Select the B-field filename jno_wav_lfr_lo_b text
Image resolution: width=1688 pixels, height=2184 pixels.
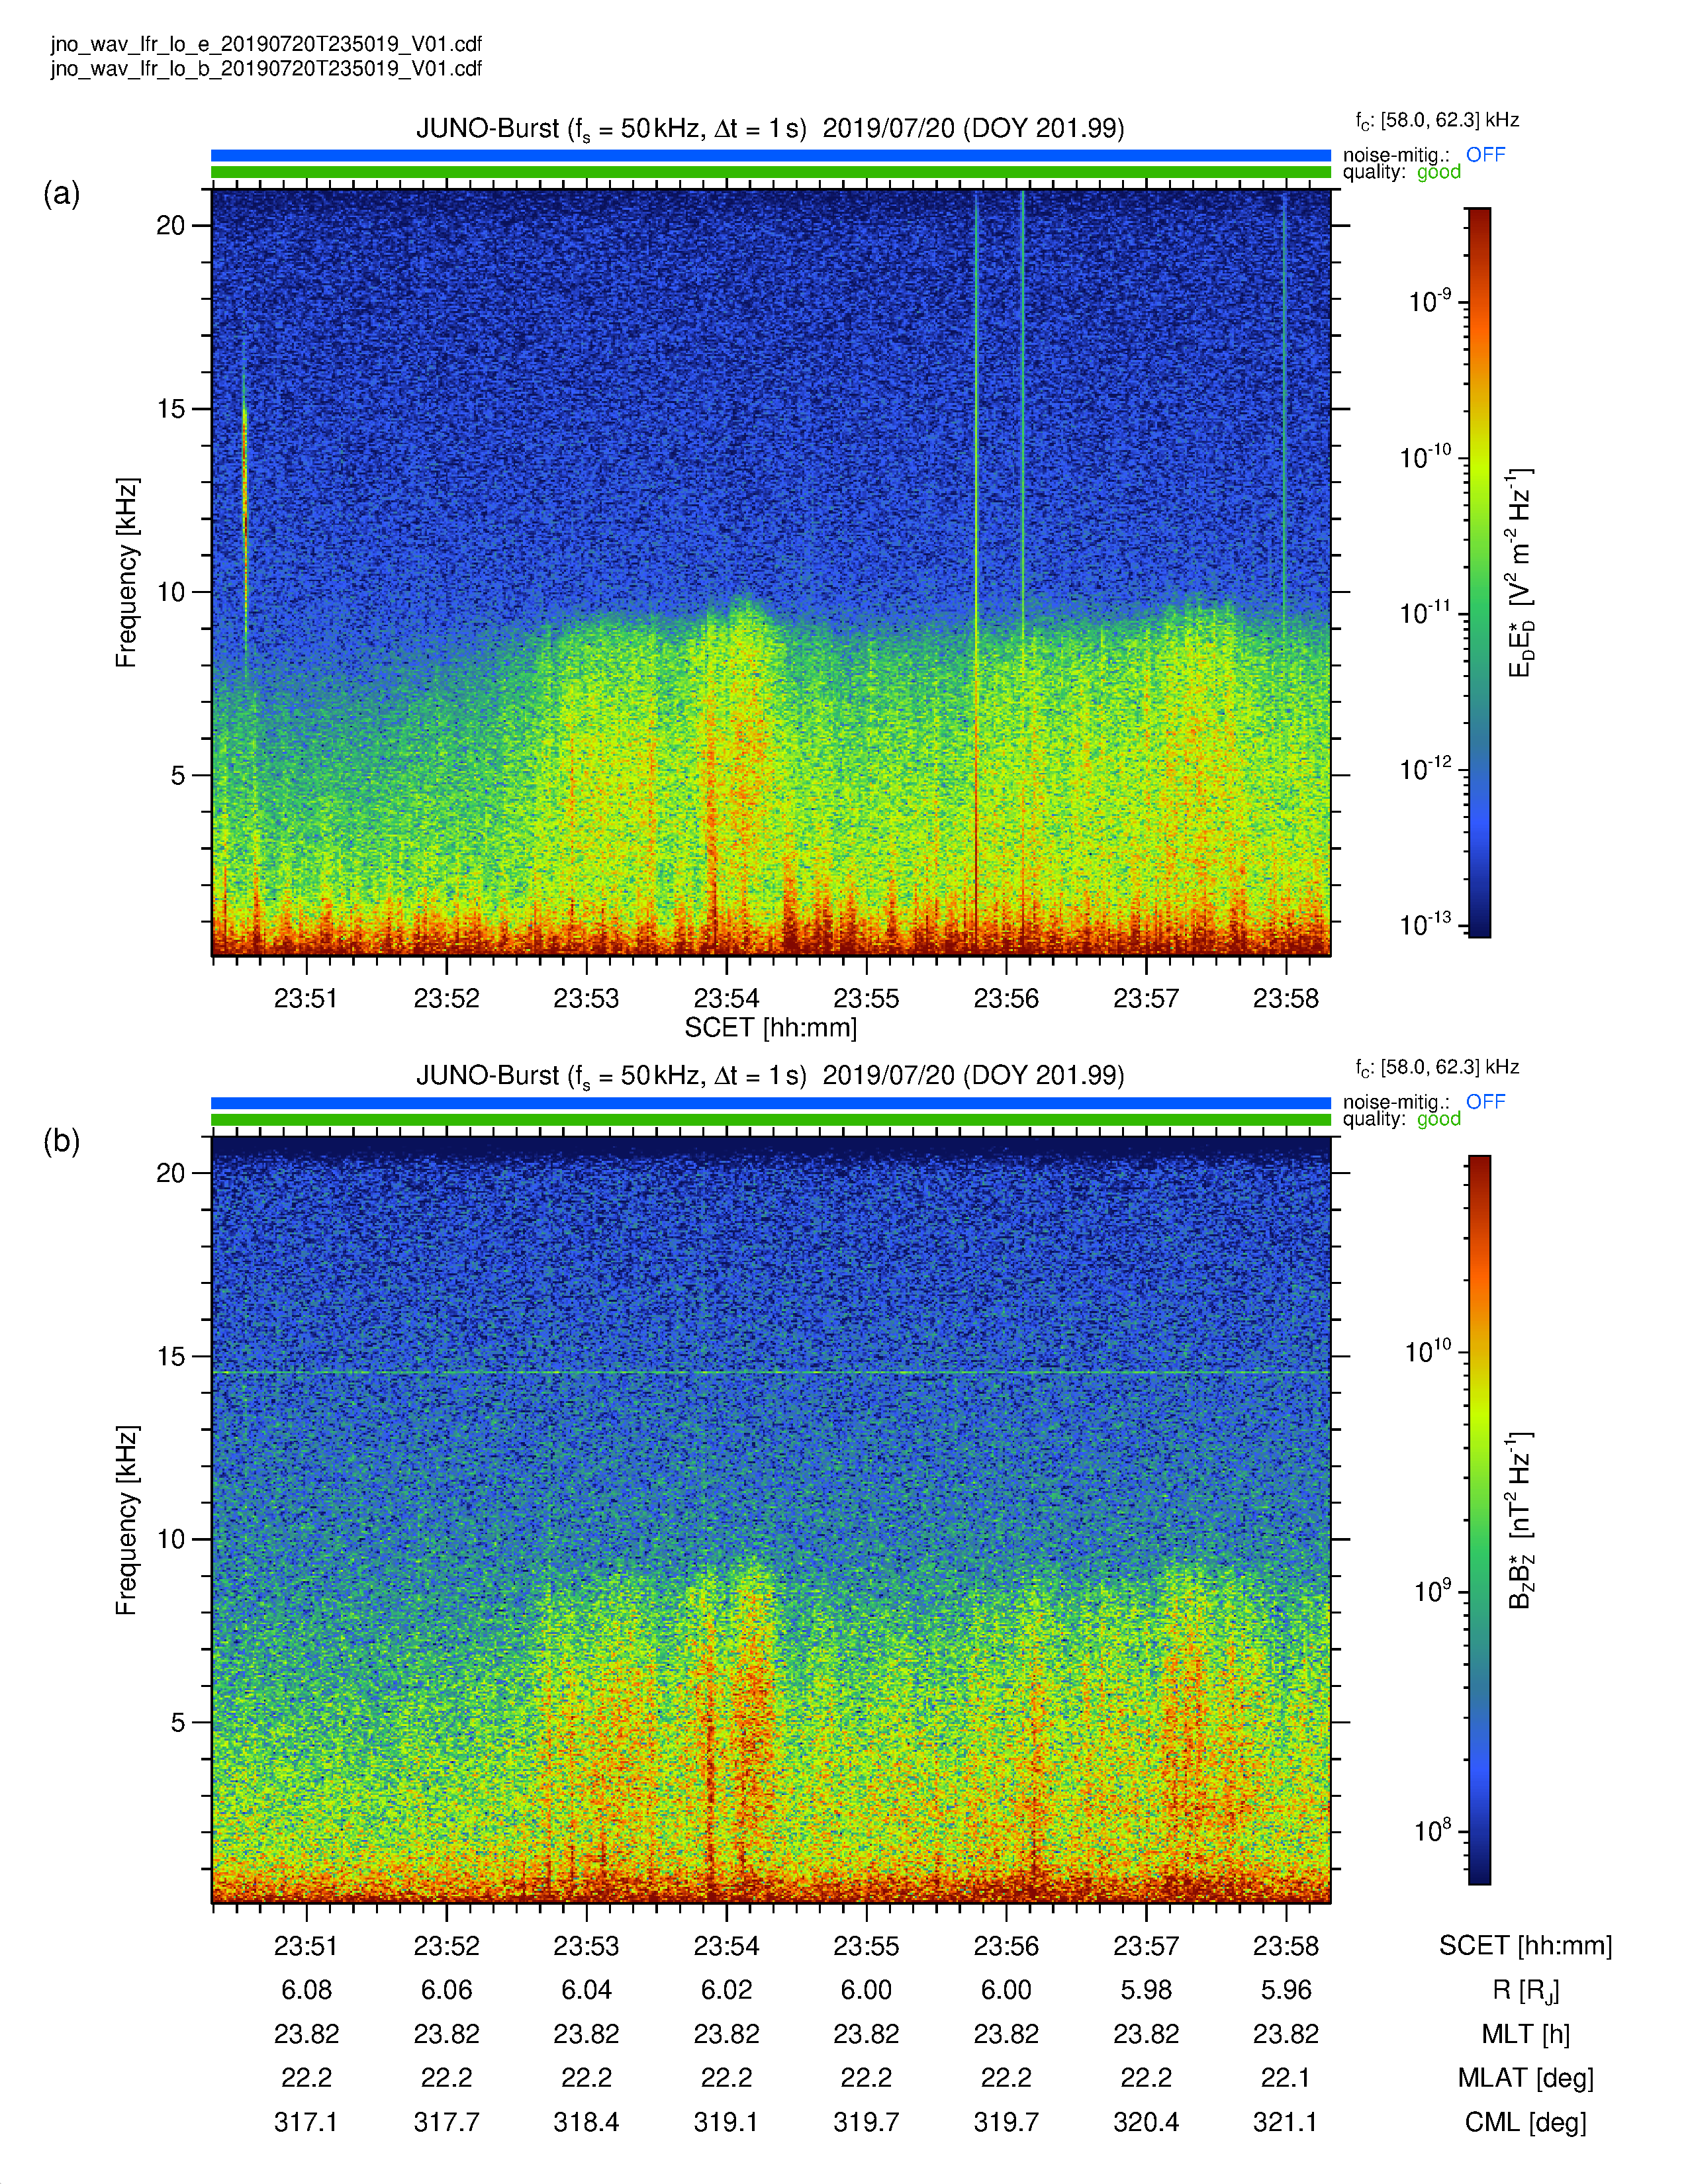point(266,68)
